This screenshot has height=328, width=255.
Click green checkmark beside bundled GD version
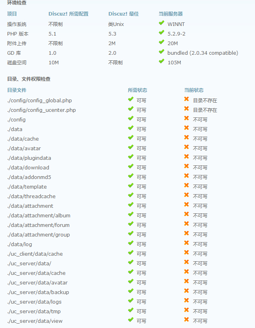click(161, 52)
